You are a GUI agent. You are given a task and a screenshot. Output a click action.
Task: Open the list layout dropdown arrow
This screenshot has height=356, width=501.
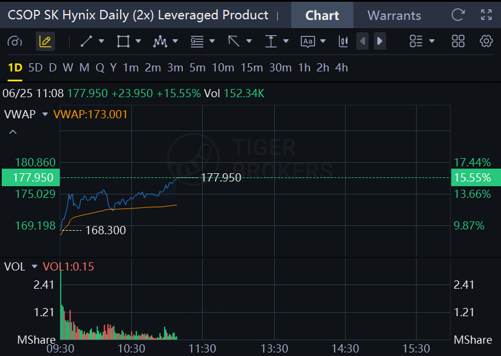(432, 41)
